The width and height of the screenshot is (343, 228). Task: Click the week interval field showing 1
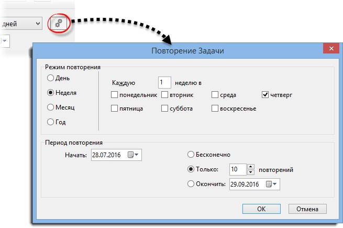(x=164, y=83)
